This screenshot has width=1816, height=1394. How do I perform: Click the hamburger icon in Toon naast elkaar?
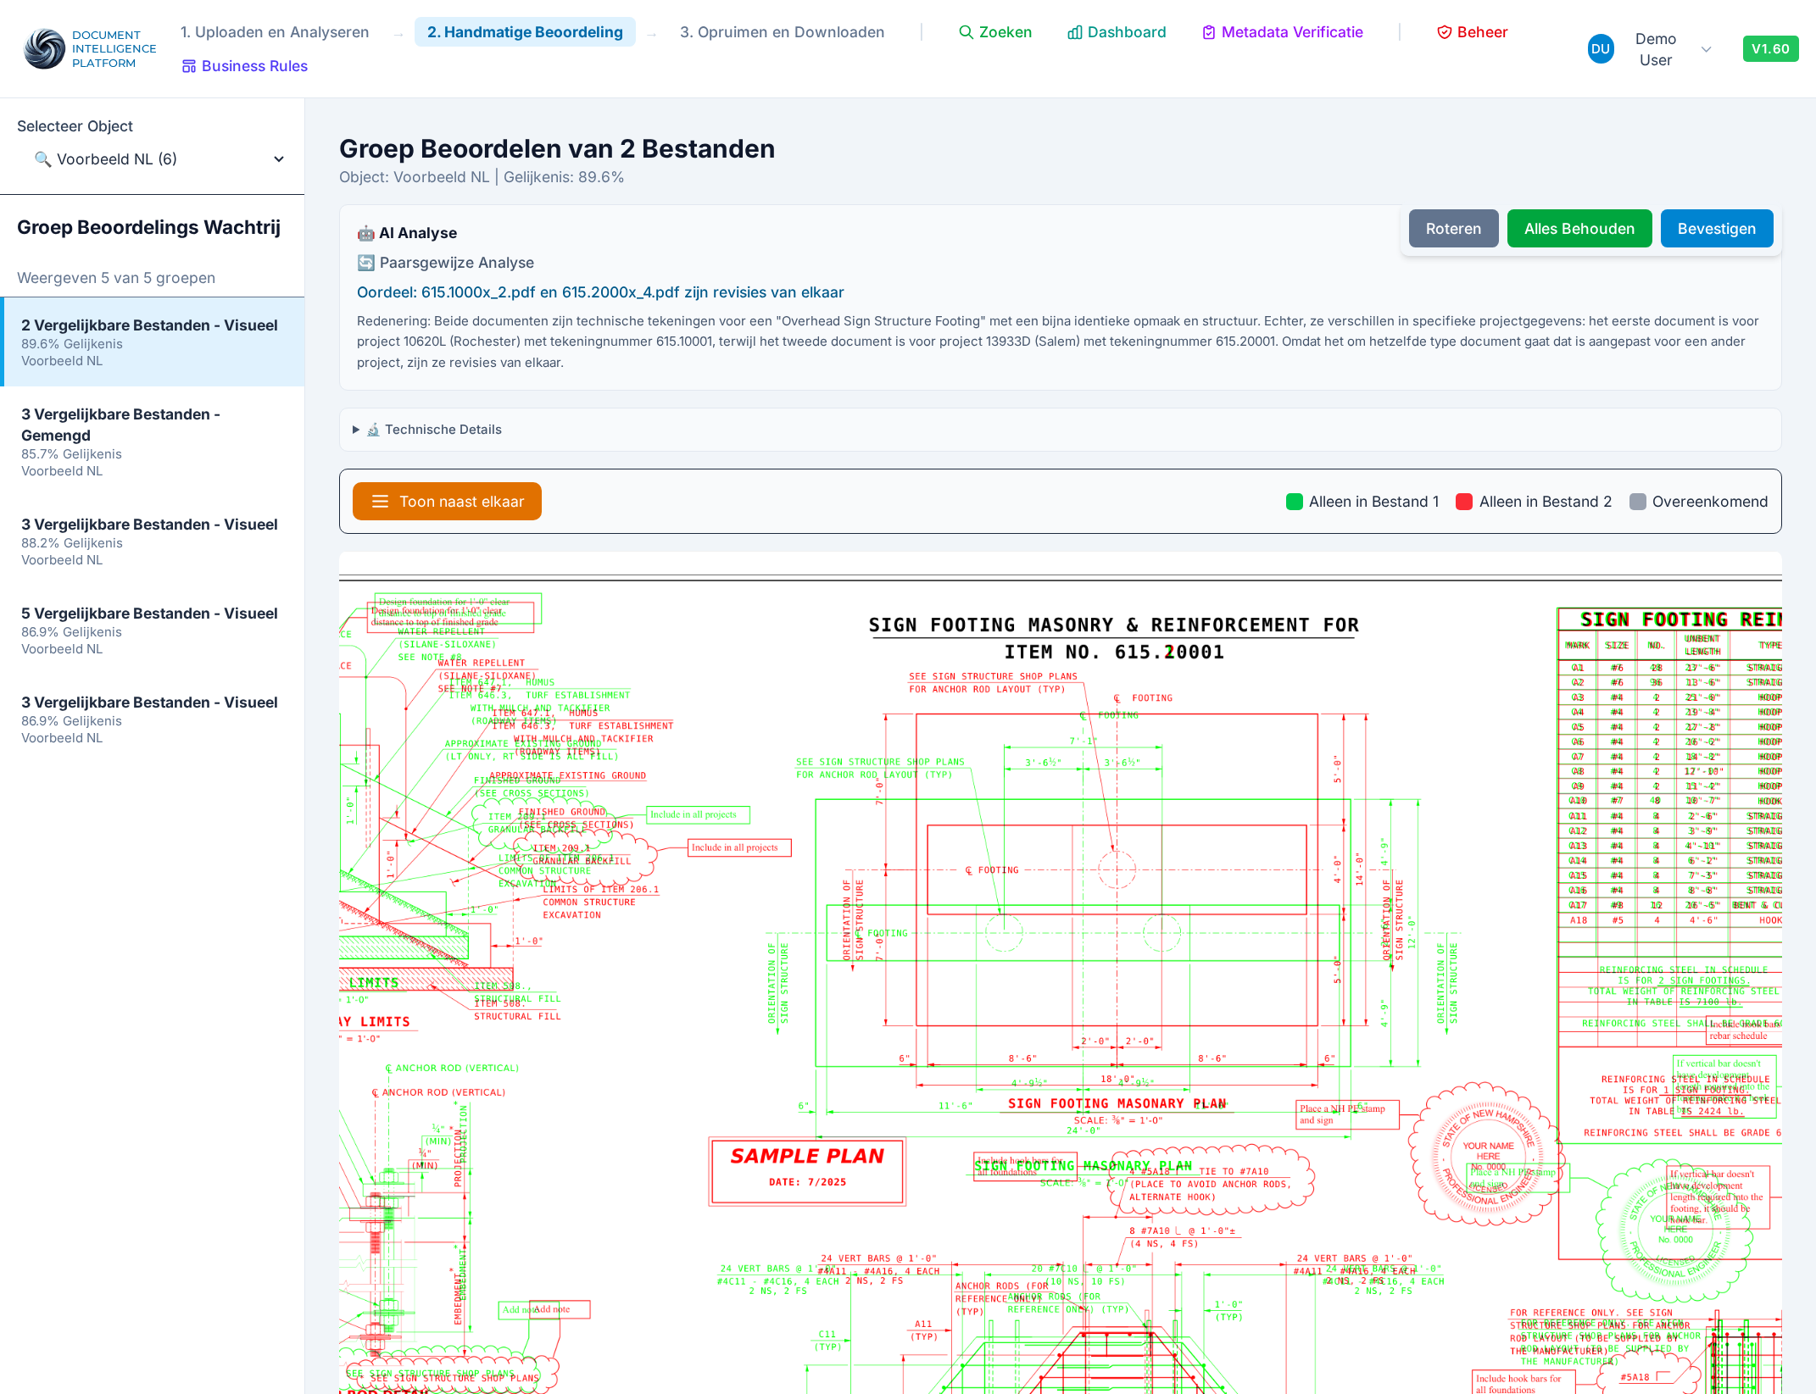[380, 502]
